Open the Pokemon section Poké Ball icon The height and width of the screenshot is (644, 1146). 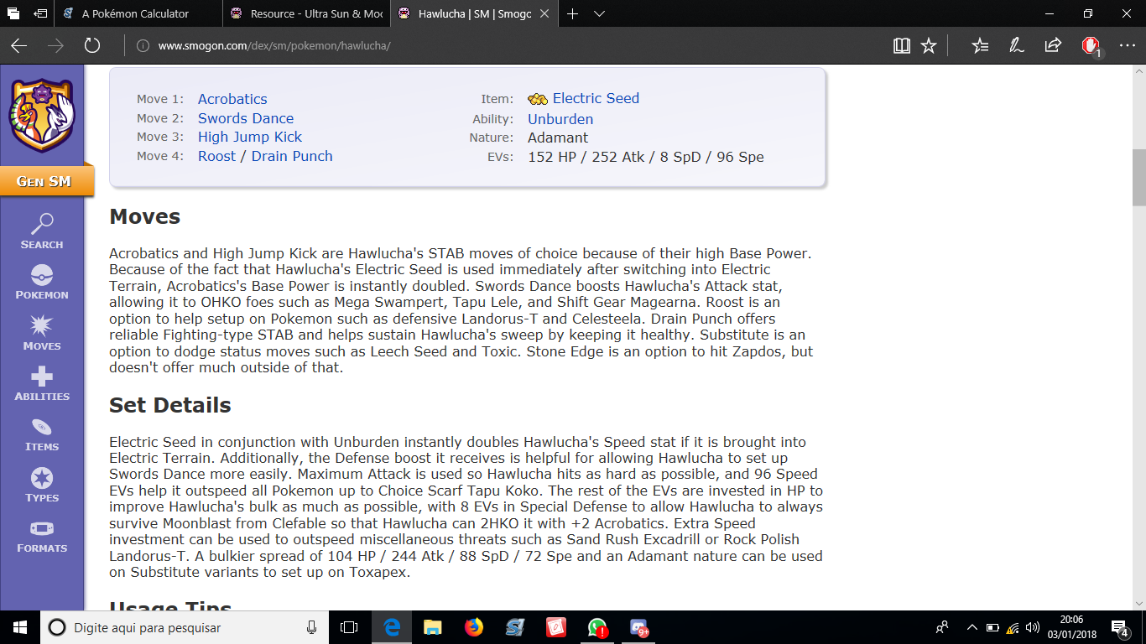point(42,275)
